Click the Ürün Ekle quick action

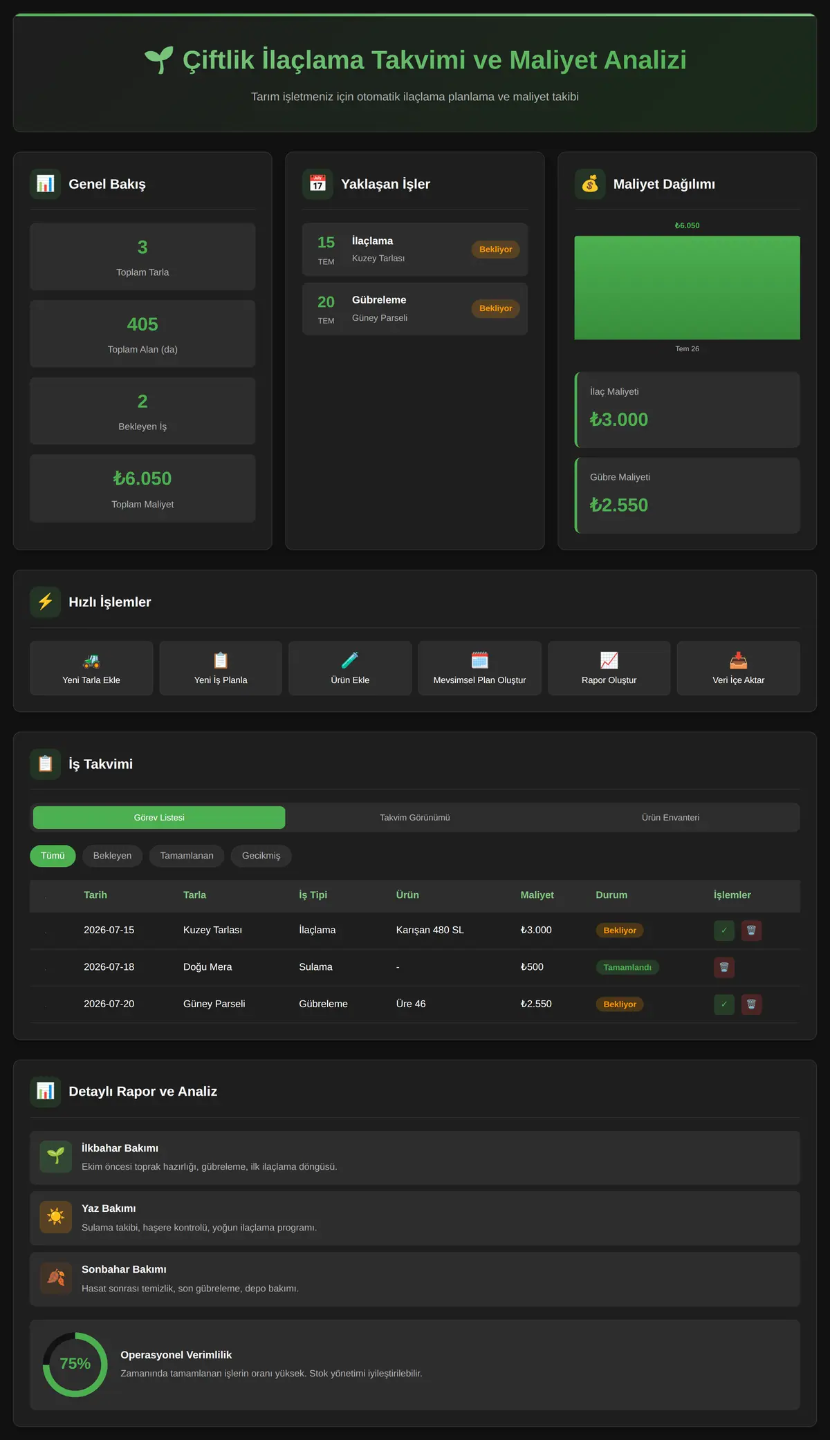[350, 668]
